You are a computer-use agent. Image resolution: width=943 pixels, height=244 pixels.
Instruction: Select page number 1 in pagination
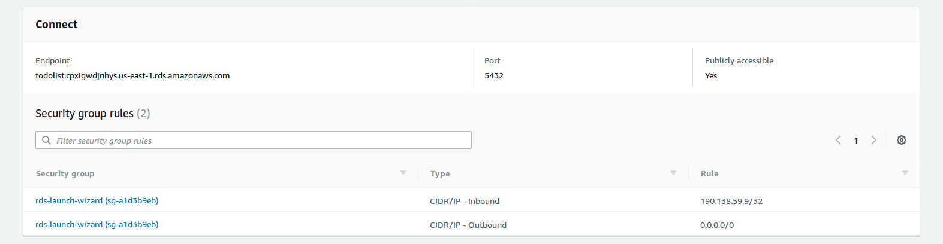click(x=856, y=141)
